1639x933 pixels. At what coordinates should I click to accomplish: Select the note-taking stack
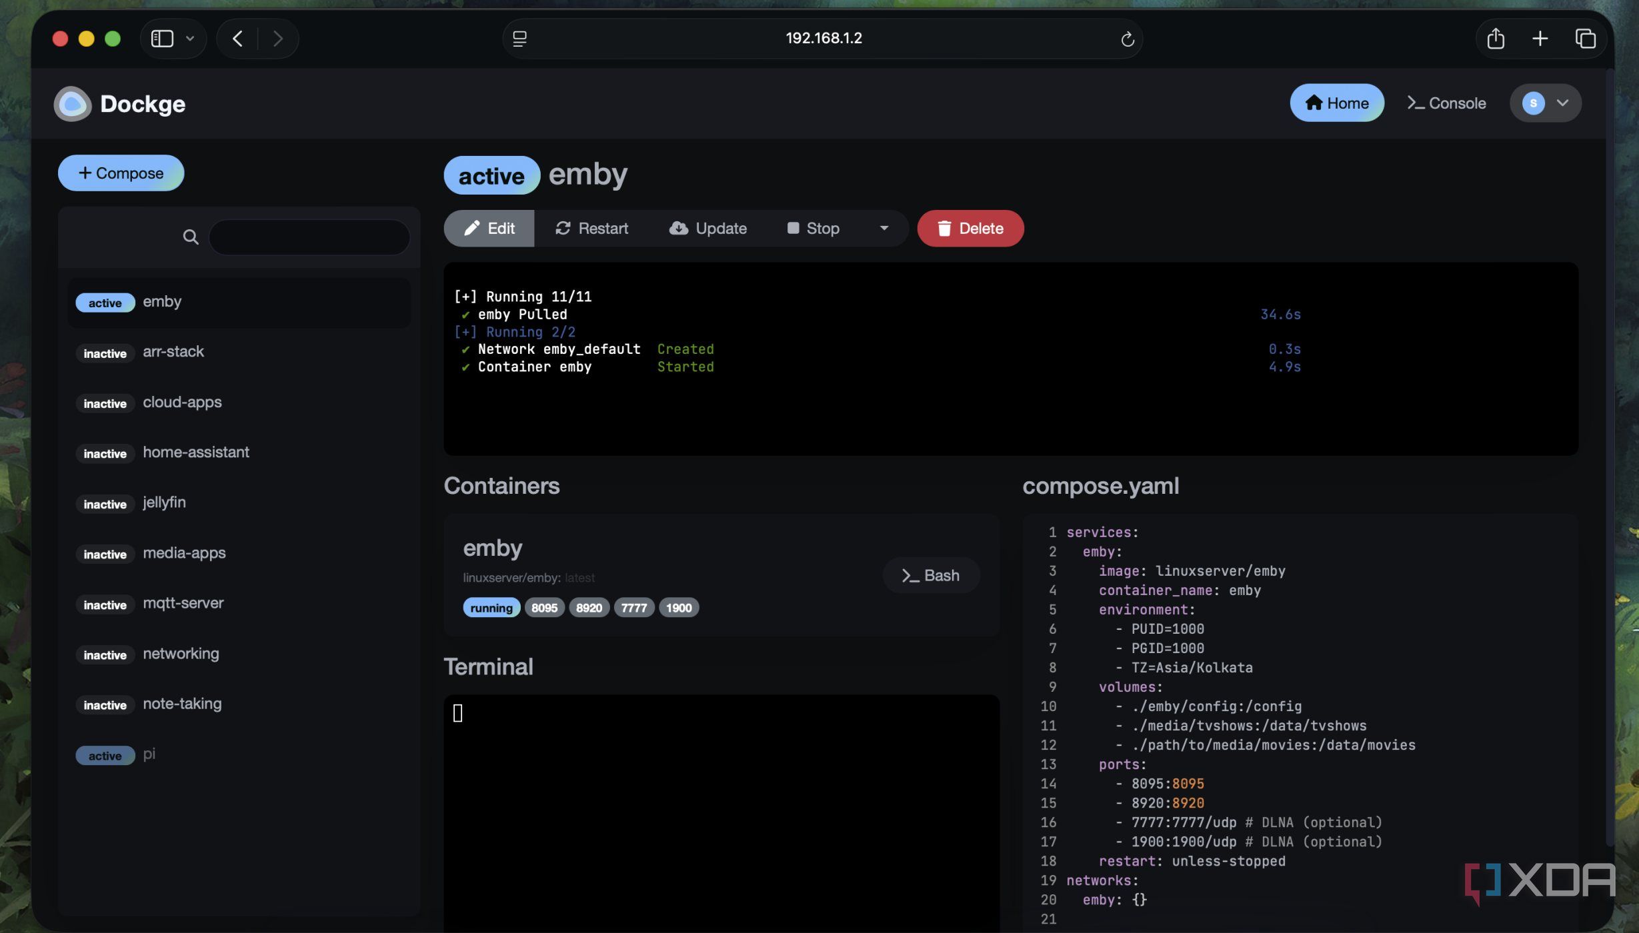point(239,705)
